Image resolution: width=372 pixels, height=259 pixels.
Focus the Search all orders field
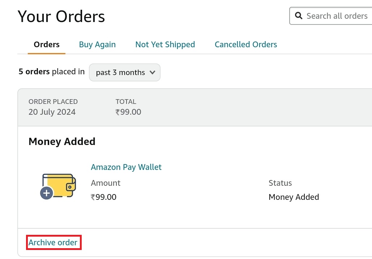point(331,16)
